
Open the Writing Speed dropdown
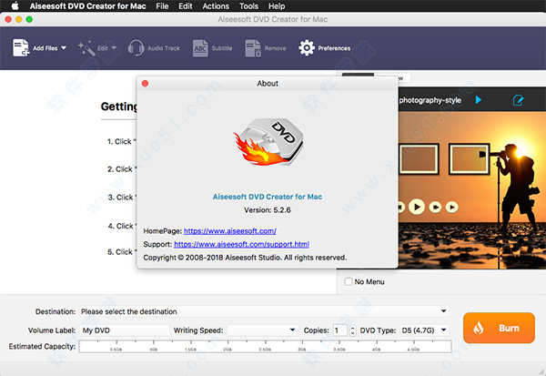(263, 330)
